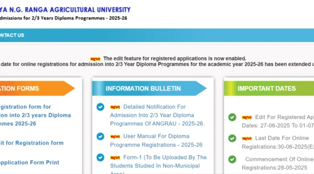The height and width of the screenshot is (174, 314).
Task: Open registration form for 2/3 years Diploma
Action: click(x=35, y=115)
